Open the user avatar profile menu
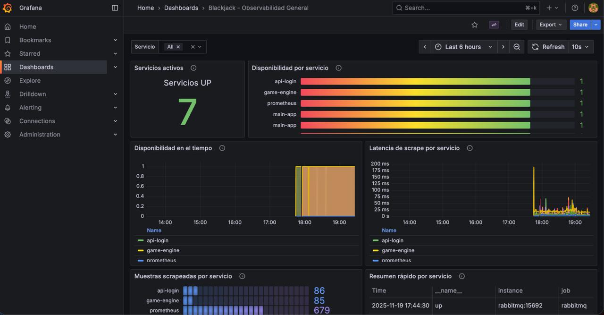Image resolution: width=604 pixels, height=315 pixels. [x=593, y=8]
